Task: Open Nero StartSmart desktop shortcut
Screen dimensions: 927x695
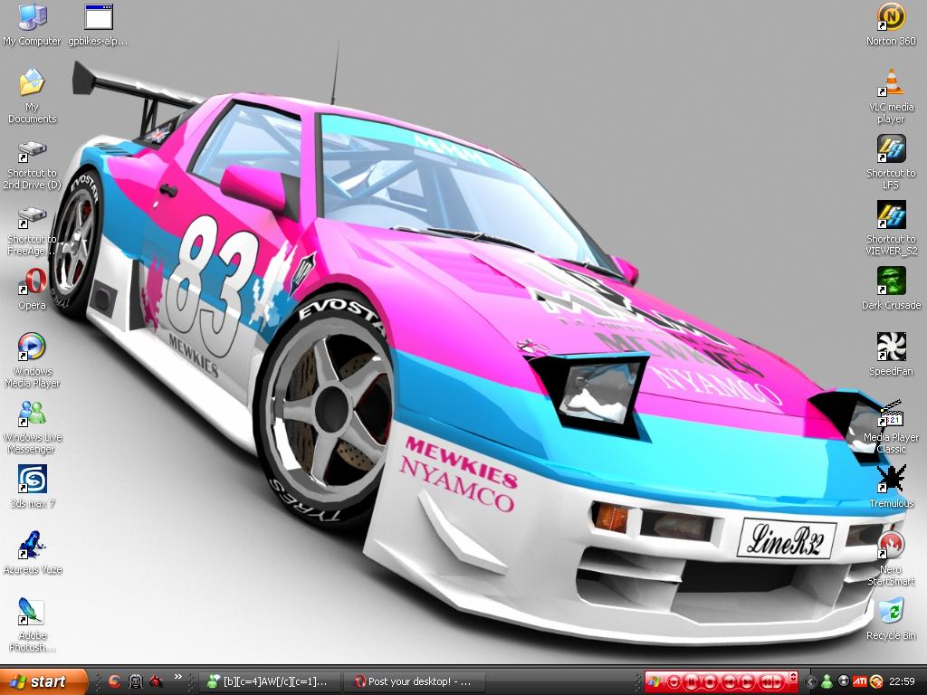Action: click(891, 558)
